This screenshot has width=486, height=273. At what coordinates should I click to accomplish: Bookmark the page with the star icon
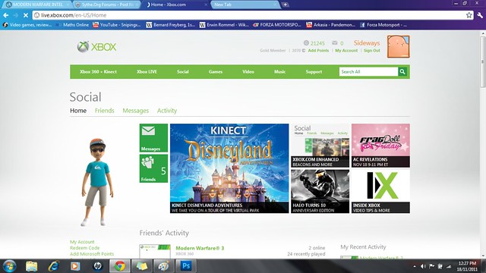click(x=469, y=15)
